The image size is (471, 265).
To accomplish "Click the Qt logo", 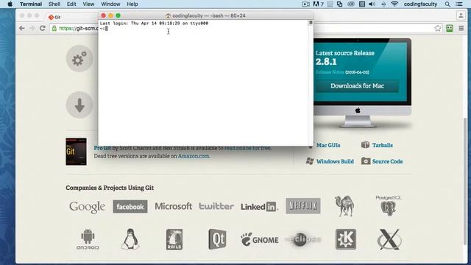I will click(x=217, y=239).
